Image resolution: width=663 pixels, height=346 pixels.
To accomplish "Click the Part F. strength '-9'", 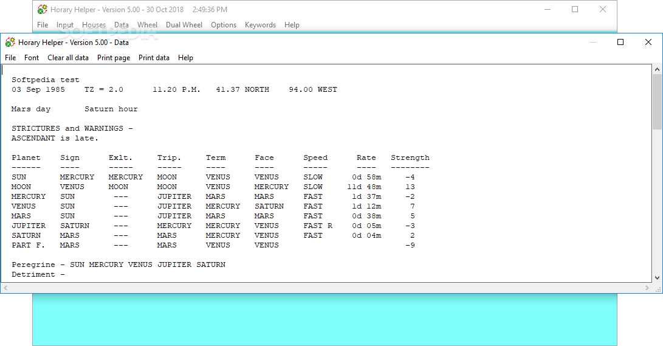I will tap(410, 245).
